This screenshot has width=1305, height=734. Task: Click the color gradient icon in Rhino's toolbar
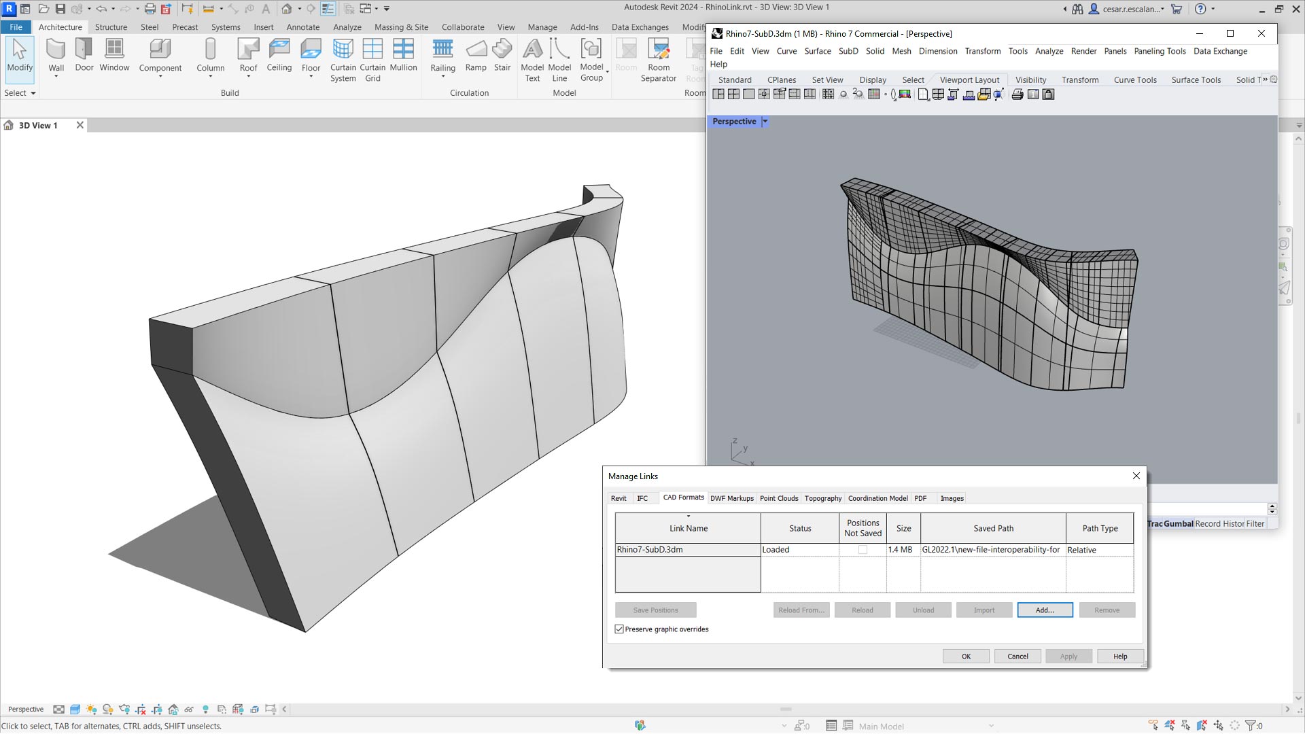(x=905, y=95)
